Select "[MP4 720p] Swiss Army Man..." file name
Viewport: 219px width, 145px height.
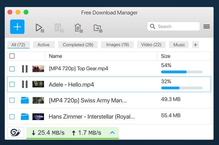pyautogui.click(x=88, y=100)
